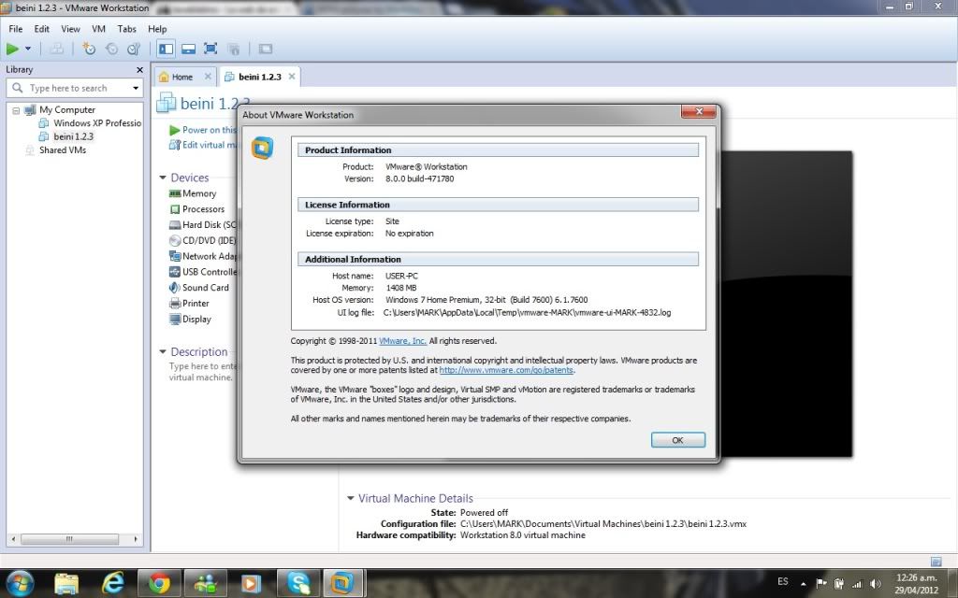
Task: Click the status bar icon at bottom right
Action: 936,561
